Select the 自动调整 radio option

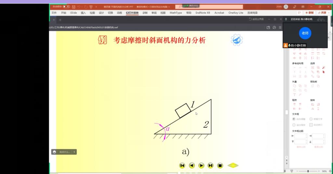(x=294, y=119)
